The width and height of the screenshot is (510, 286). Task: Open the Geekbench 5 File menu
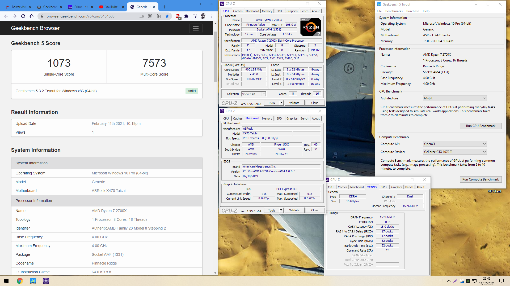point(379,11)
